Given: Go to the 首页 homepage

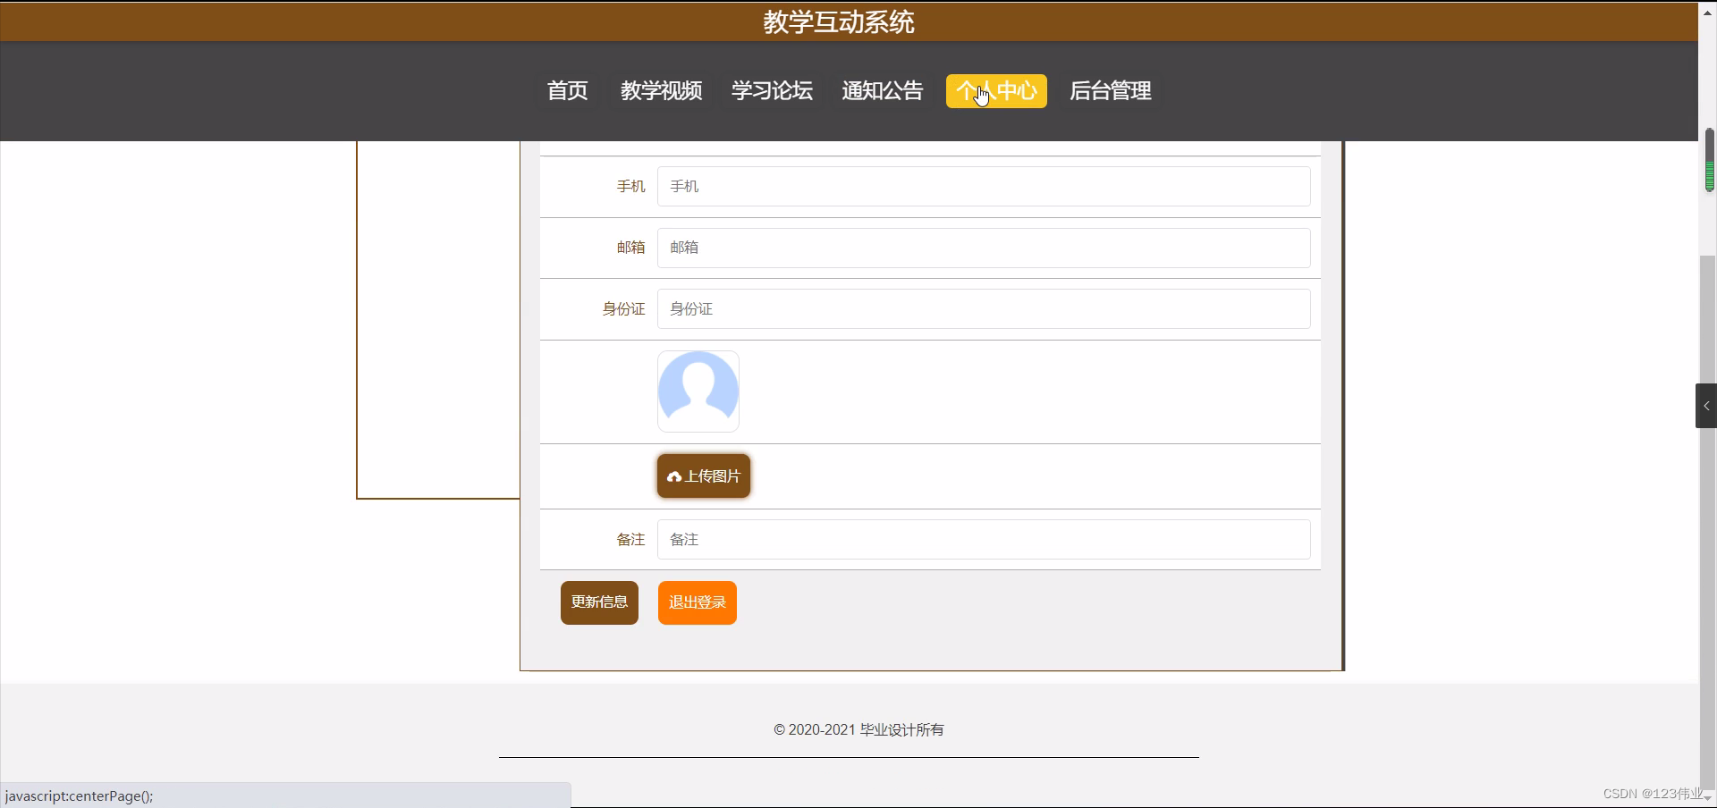Looking at the screenshot, I should 567,90.
